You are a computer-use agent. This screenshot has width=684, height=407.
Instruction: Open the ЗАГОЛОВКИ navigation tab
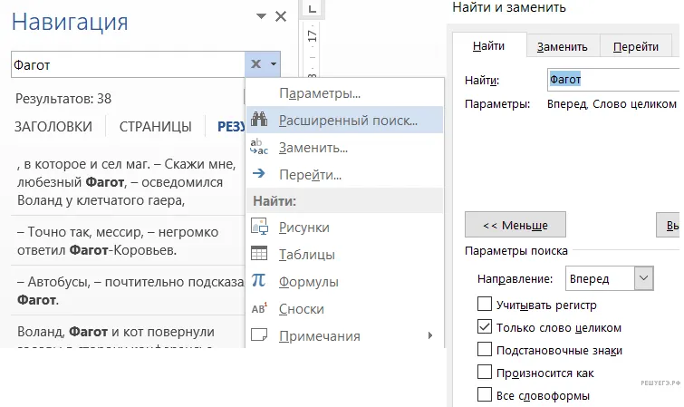(x=53, y=126)
